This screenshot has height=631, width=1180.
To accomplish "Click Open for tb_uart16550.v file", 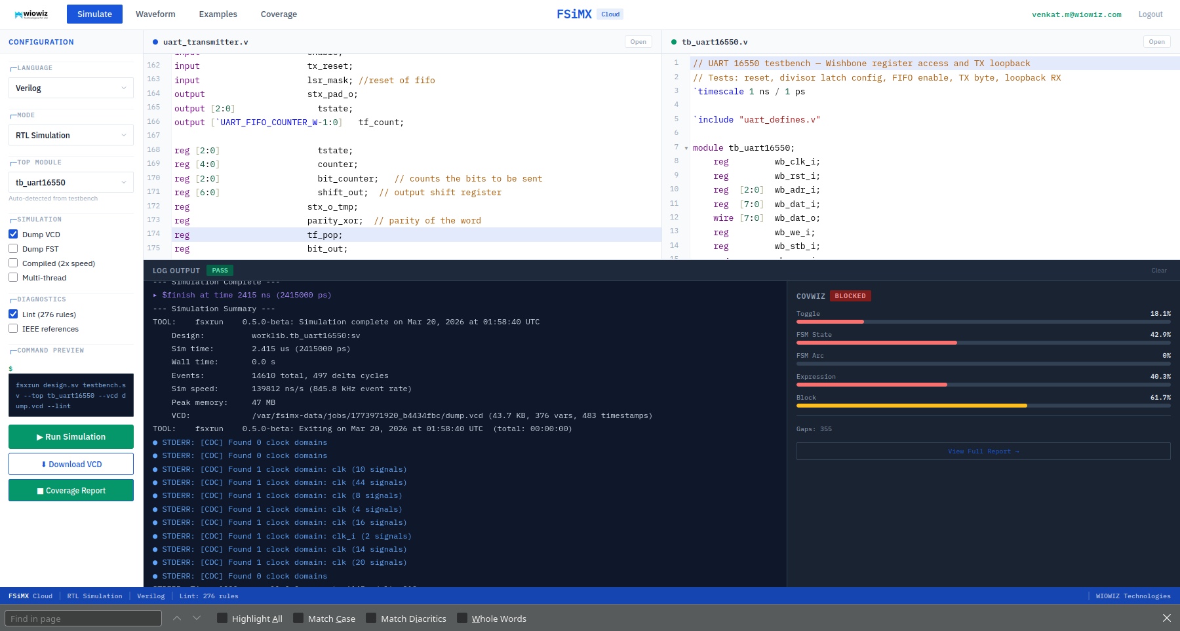I will click(x=1157, y=42).
